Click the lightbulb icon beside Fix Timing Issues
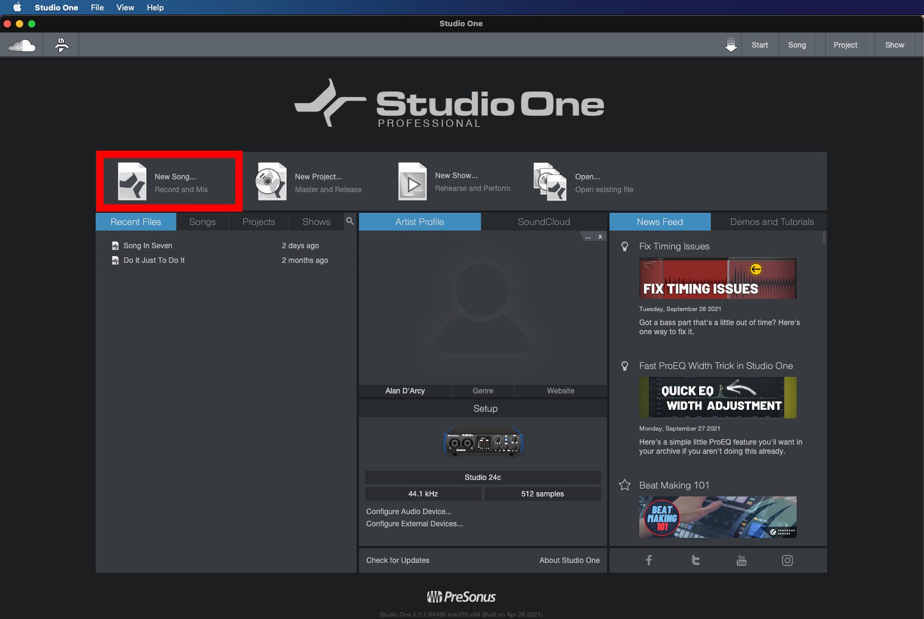This screenshot has width=924, height=619. (x=624, y=246)
